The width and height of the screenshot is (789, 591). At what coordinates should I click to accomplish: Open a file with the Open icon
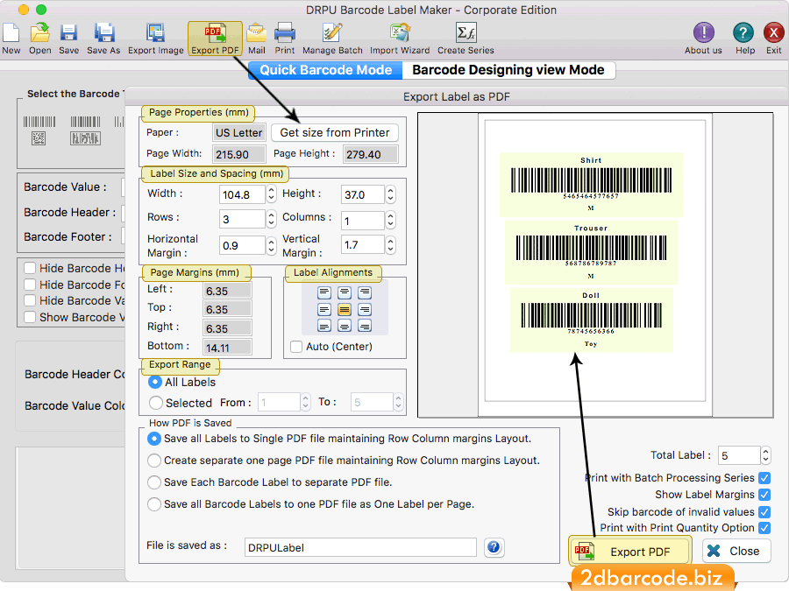[x=39, y=33]
